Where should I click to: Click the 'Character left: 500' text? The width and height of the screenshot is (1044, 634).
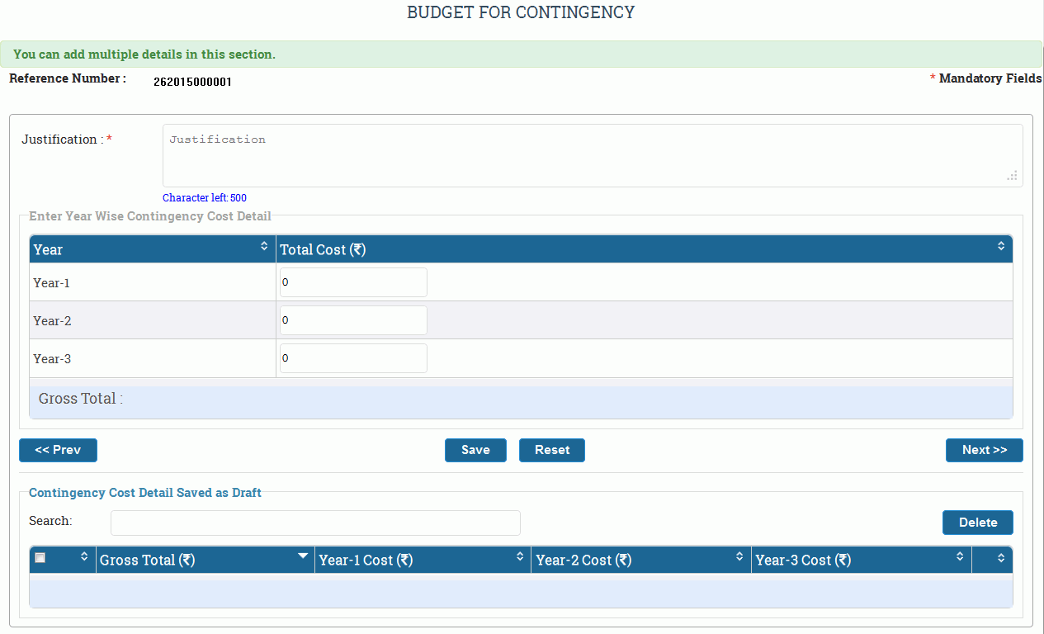(x=205, y=198)
